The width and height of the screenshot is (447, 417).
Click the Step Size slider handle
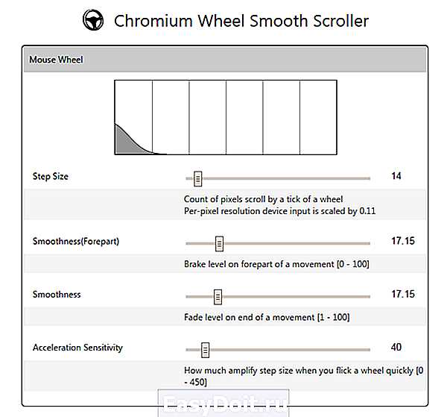(x=198, y=179)
